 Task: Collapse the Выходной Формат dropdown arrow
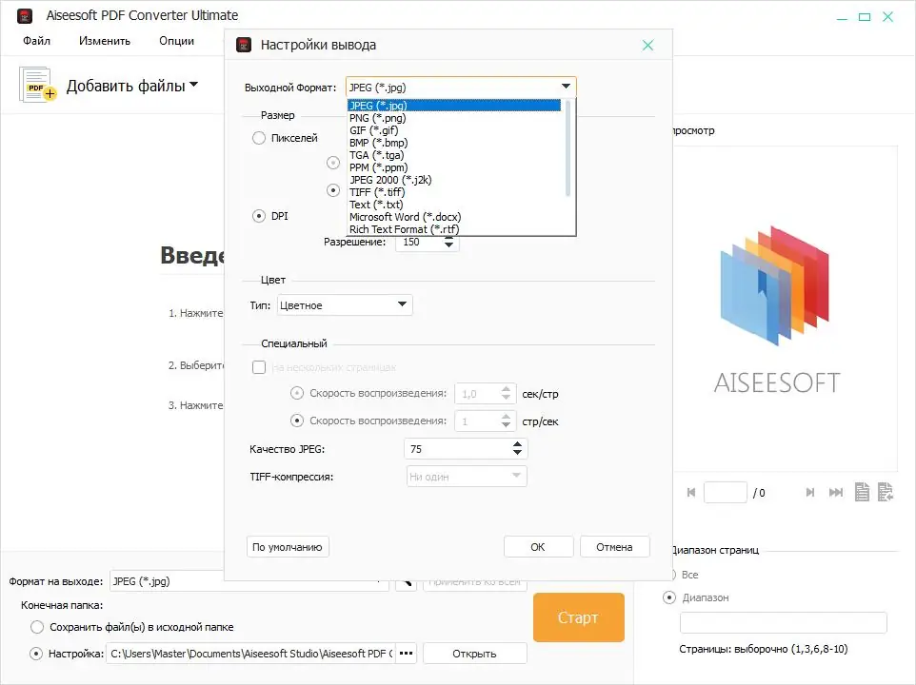point(566,87)
